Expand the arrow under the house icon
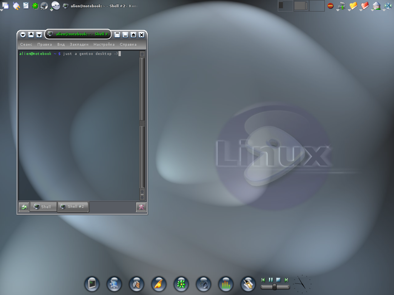The width and height of the screenshot is (394, 295). coord(372,10)
